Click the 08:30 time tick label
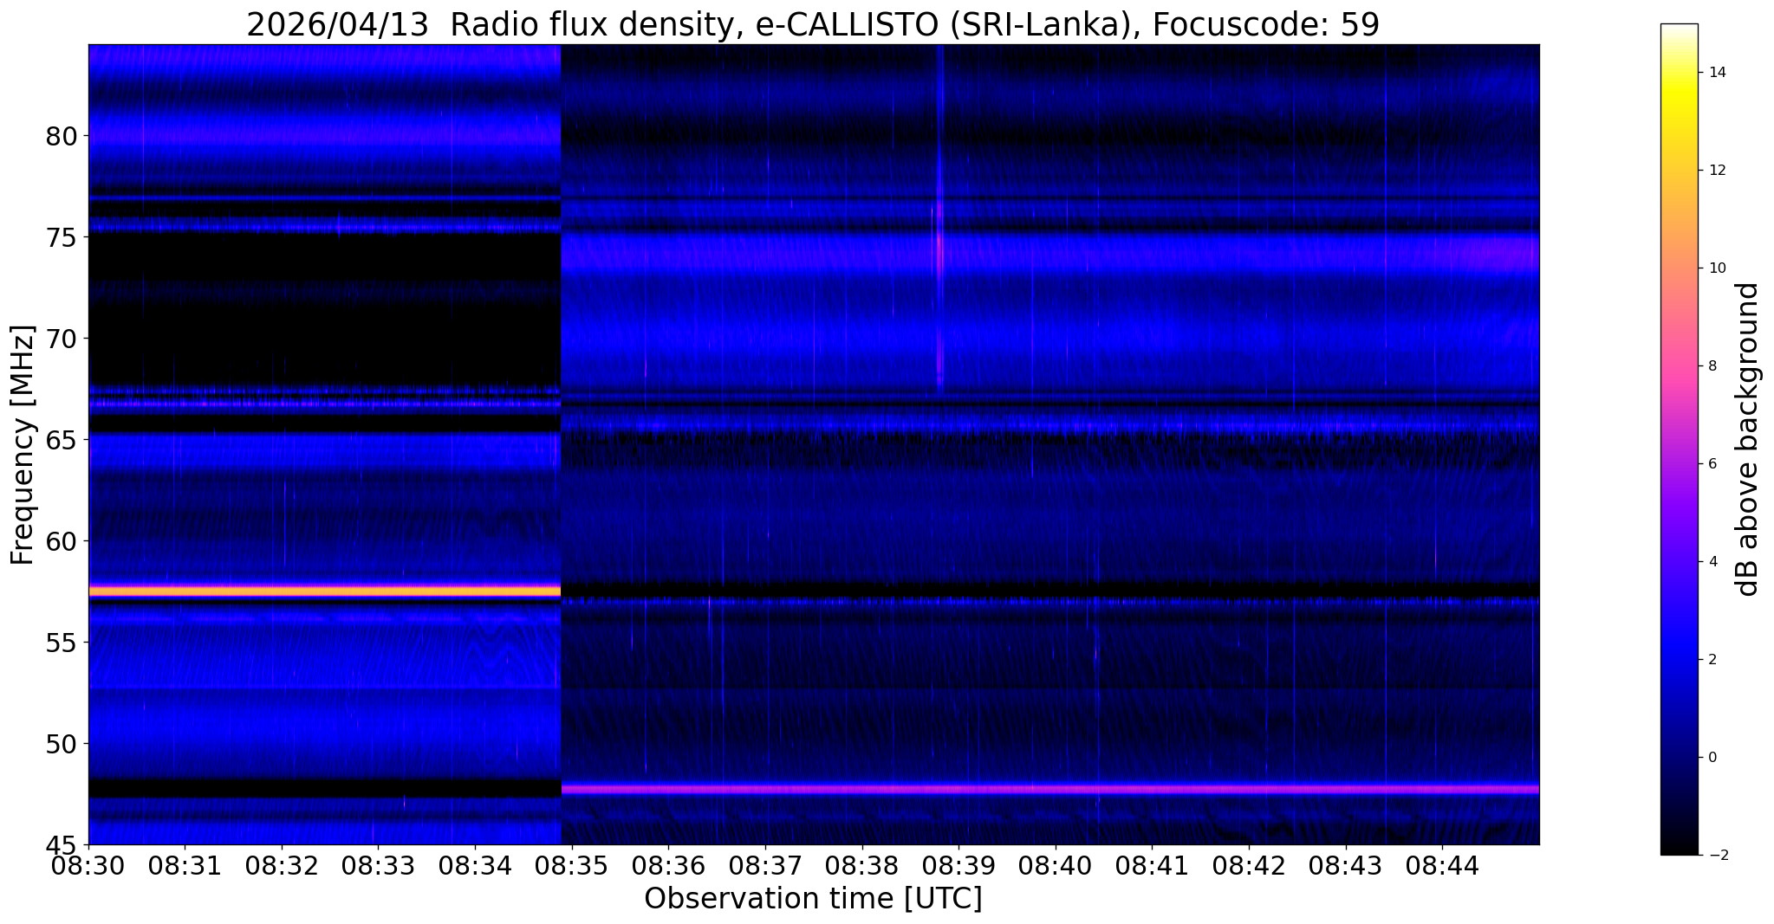1774x924 pixels. [x=88, y=865]
